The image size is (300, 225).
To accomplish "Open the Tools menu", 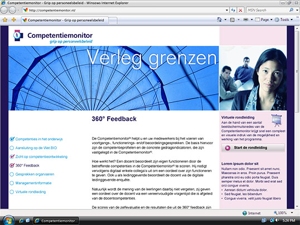I will 284,19.
